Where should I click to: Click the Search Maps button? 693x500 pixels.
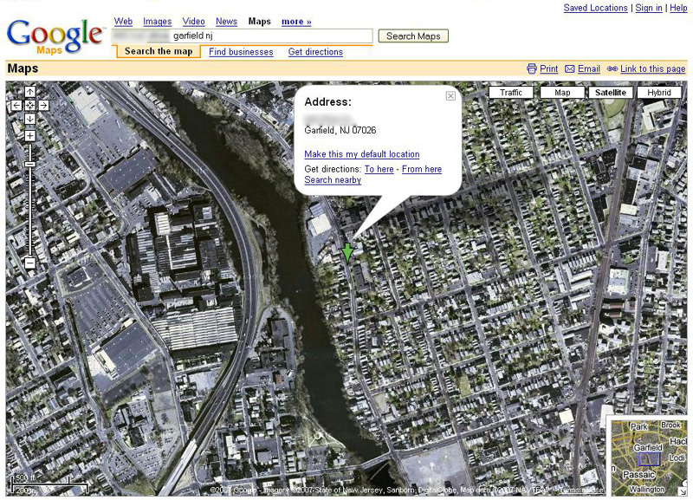[413, 36]
